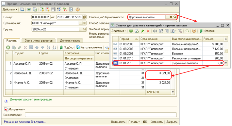The width and height of the screenshot is (232, 126).
Task: Clear the Организация field
Action: click(84, 23)
